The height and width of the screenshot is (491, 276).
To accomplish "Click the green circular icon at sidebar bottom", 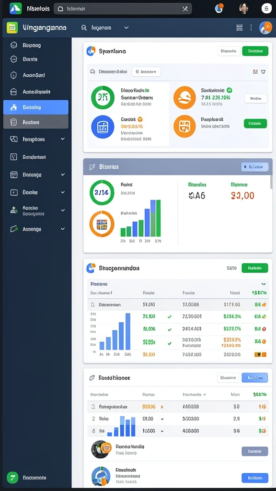I will coord(13,478).
